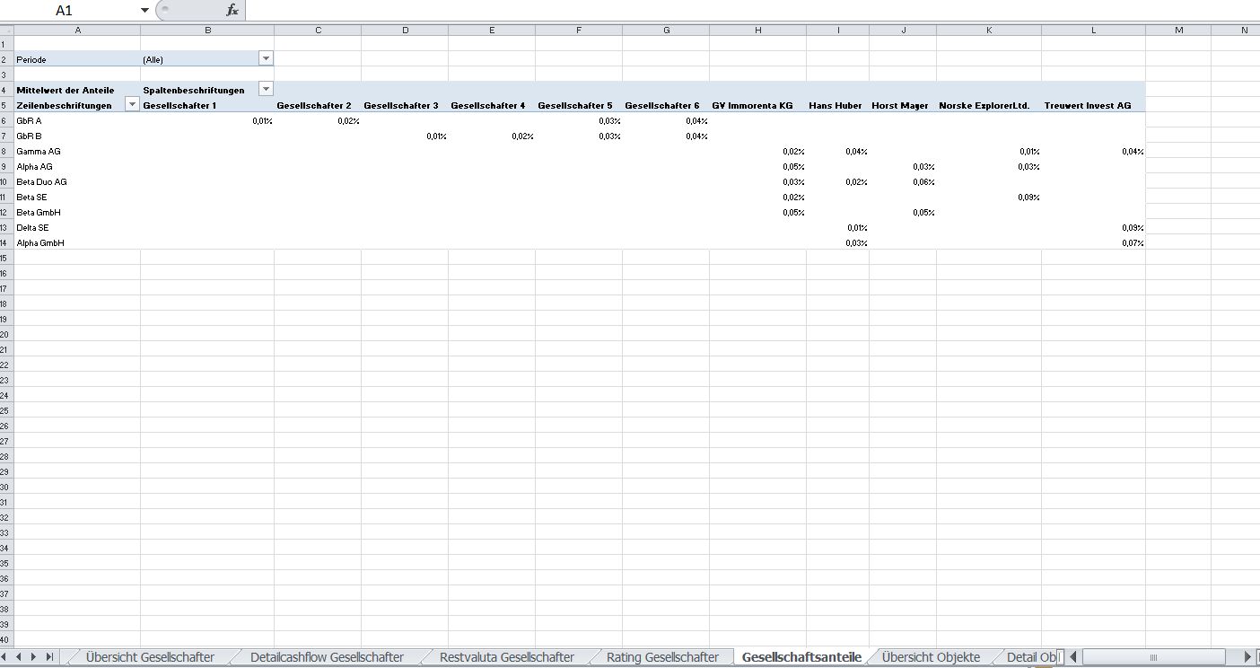Select column B header
This screenshot has width=1260, height=668.
(x=207, y=31)
